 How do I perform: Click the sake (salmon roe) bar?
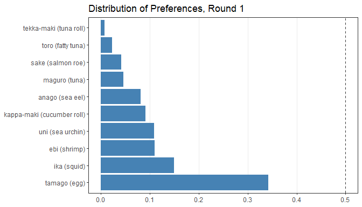point(111,62)
